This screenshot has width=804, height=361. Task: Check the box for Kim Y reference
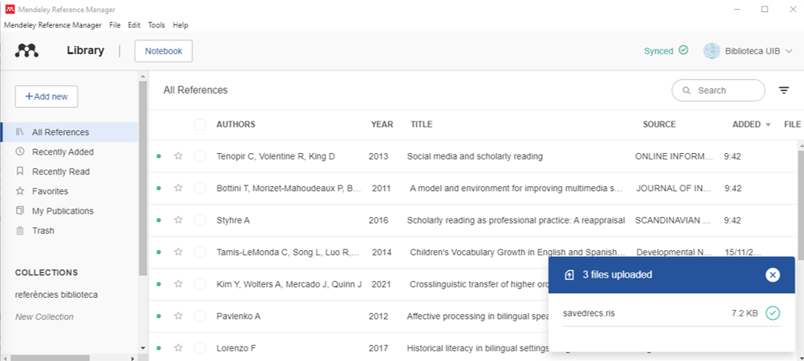click(200, 284)
